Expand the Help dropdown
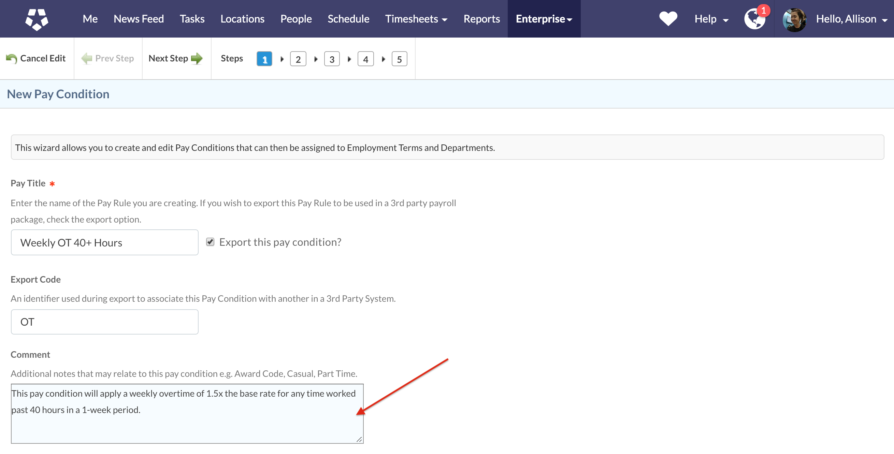The width and height of the screenshot is (894, 454). coord(711,19)
